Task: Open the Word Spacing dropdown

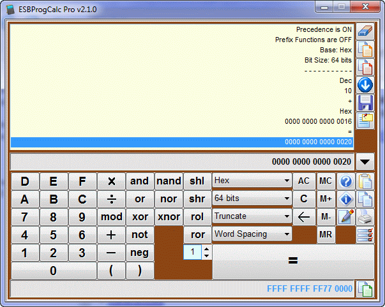Action: pyautogui.click(x=252, y=234)
